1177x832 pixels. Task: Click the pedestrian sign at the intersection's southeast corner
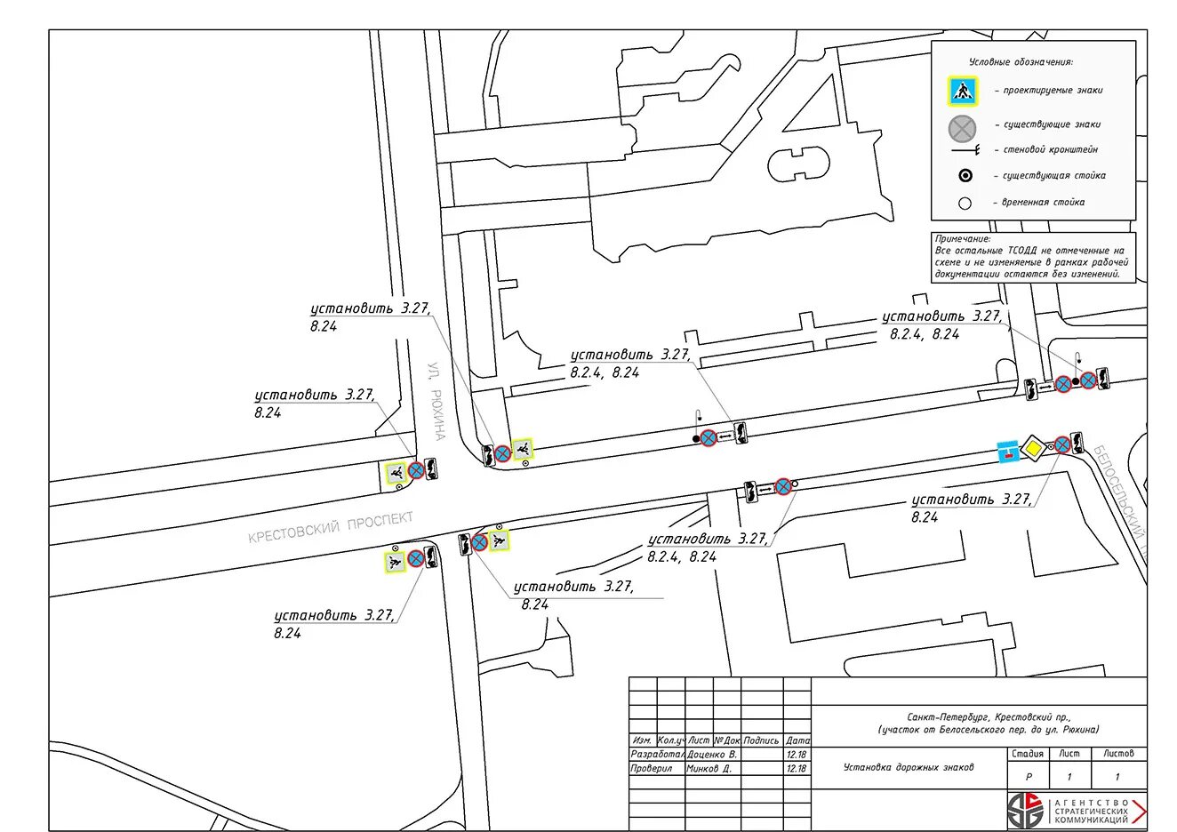click(499, 540)
